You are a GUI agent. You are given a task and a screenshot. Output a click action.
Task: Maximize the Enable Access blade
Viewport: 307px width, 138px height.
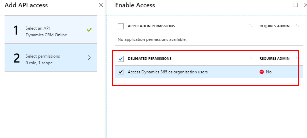click(x=296, y=5)
